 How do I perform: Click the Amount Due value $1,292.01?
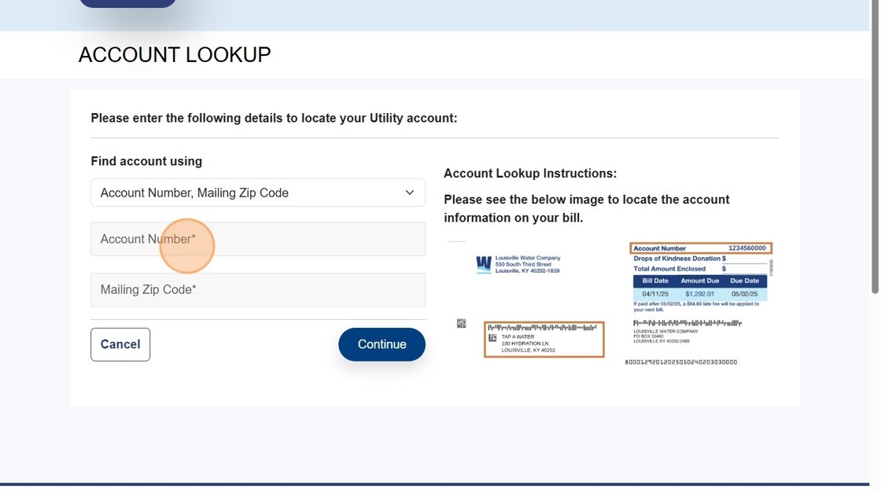(701, 293)
